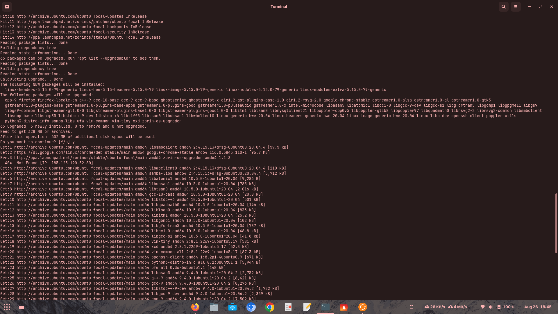Click the terminal vertical scrollbar
The height and width of the screenshot is (314, 558).
556,223
